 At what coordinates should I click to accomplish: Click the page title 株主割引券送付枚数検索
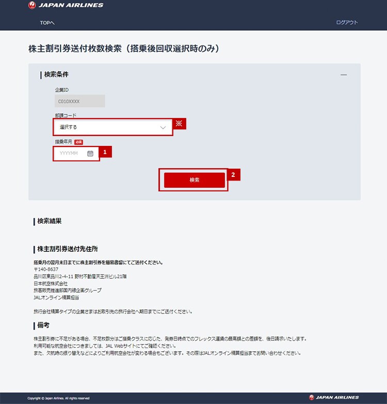(124, 49)
